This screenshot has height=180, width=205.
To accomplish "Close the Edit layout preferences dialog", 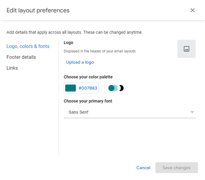I will point(192,10).
